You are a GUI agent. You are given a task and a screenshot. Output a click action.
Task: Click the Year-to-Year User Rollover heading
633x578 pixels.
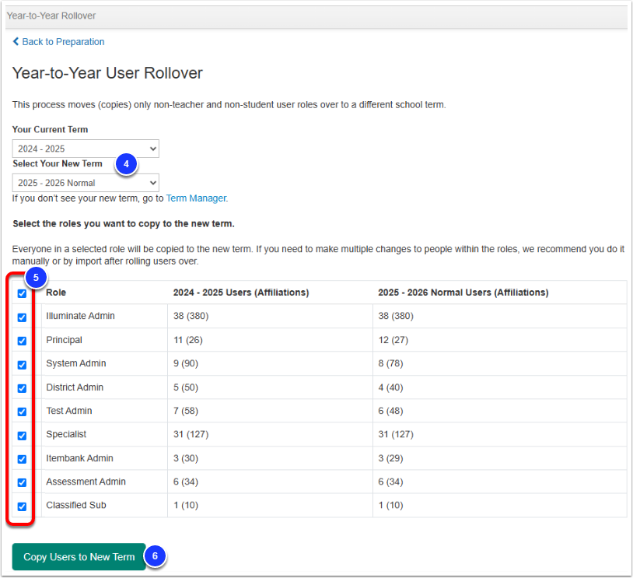[x=107, y=73]
